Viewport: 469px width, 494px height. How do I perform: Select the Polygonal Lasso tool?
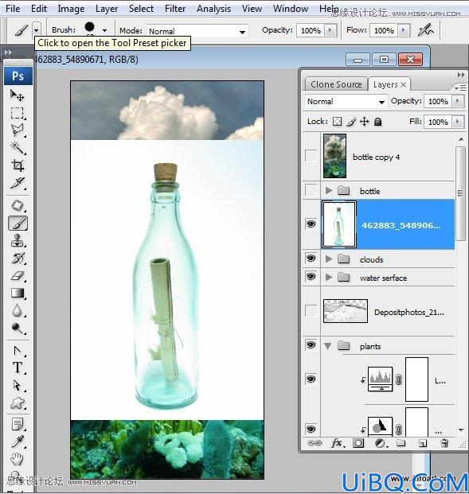[18, 130]
